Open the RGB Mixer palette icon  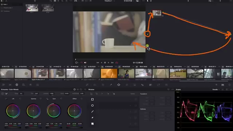31,85
